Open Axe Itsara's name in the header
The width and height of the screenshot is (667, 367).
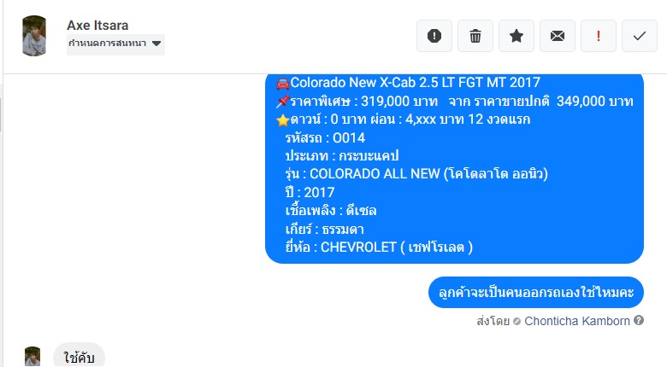click(97, 25)
